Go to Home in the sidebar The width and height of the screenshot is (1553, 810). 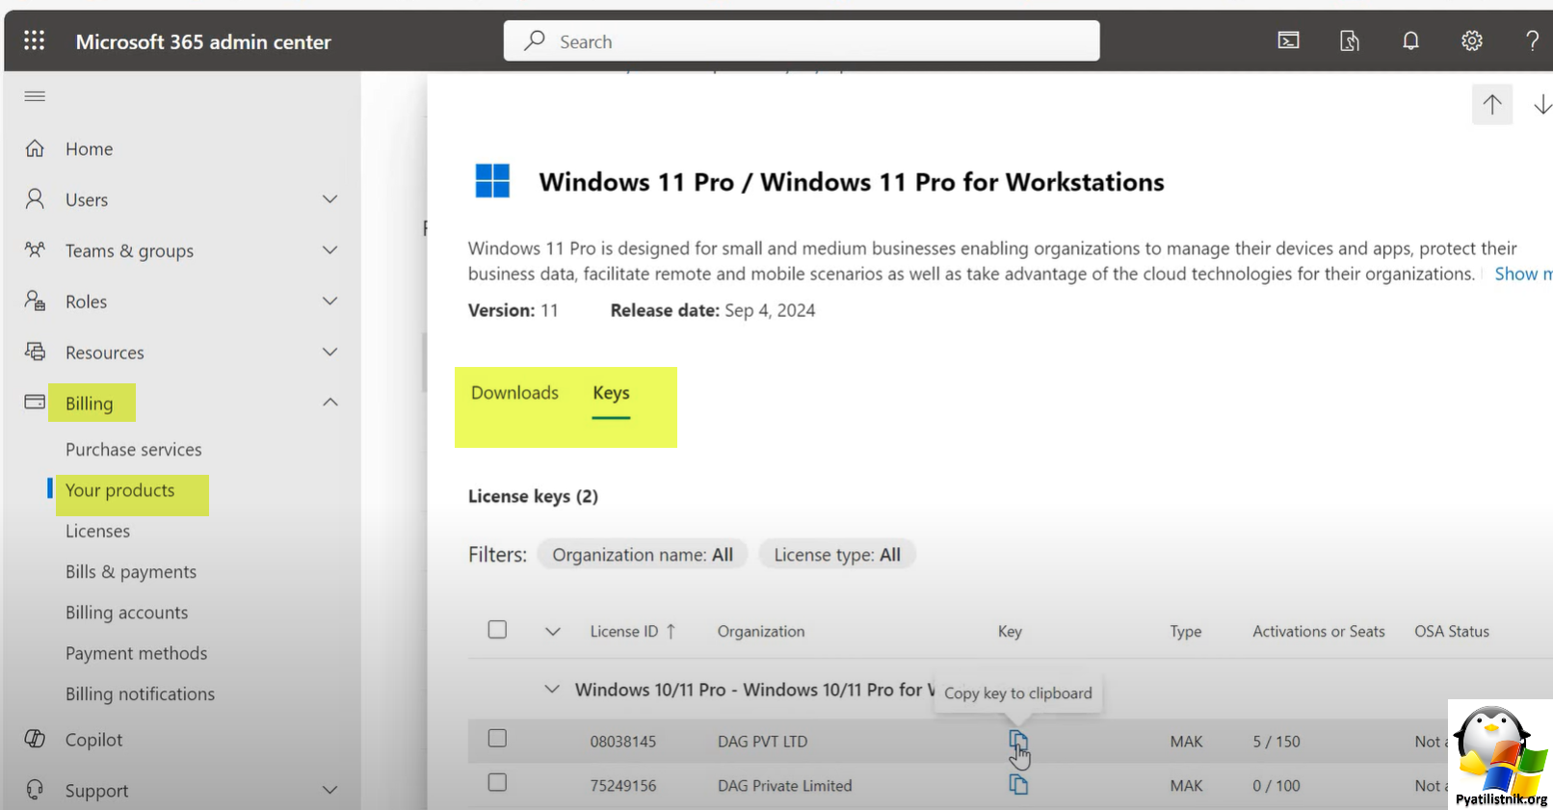coord(90,149)
